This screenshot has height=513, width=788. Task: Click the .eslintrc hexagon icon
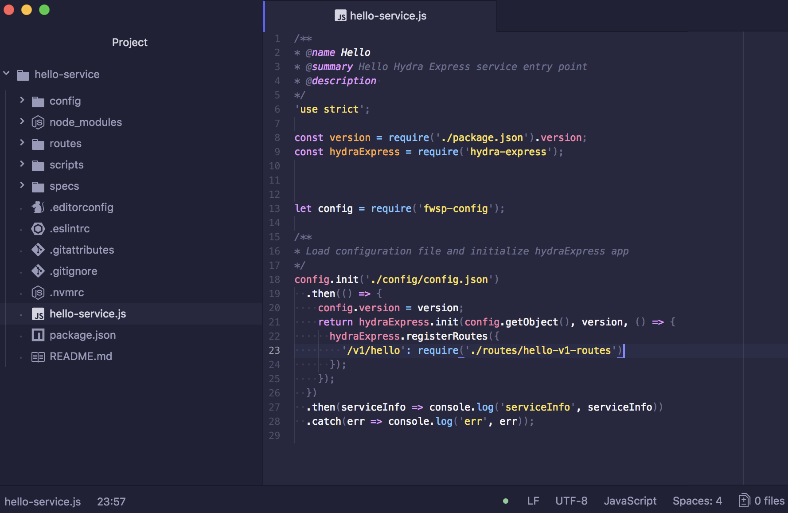point(38,229)
